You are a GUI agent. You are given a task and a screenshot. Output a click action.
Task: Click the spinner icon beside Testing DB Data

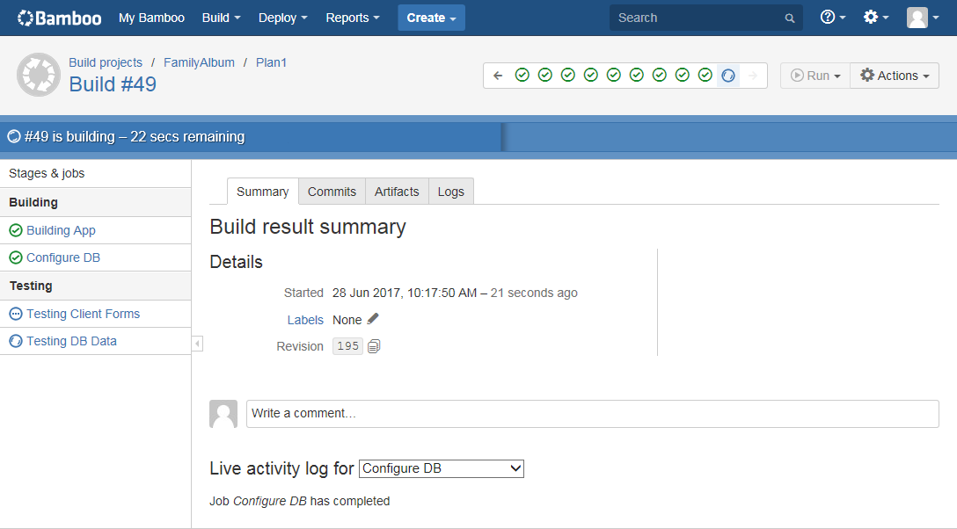pos(17,341)
